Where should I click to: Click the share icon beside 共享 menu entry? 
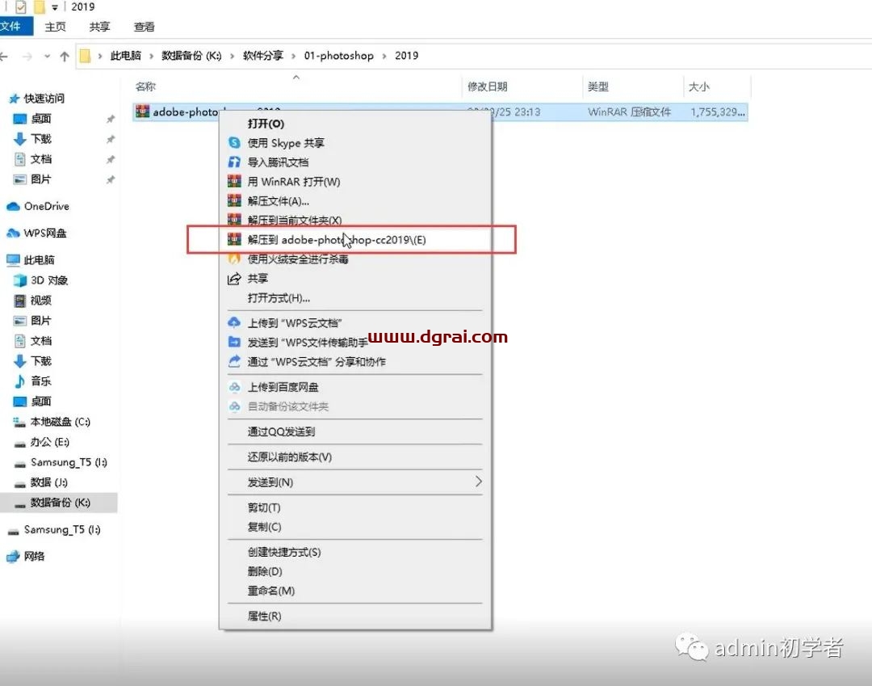pyautogui.click(x=234, y=278)
